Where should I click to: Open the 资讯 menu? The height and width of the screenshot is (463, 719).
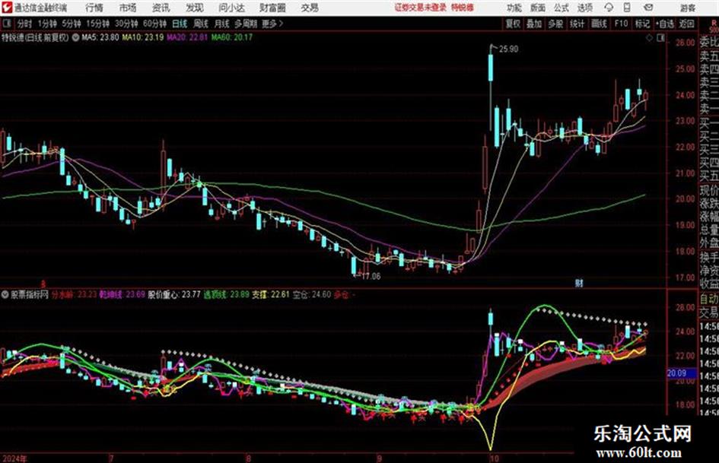point(161,8)
